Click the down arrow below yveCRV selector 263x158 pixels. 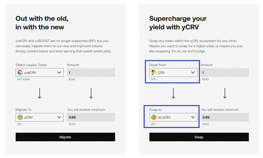coord(40,93)
